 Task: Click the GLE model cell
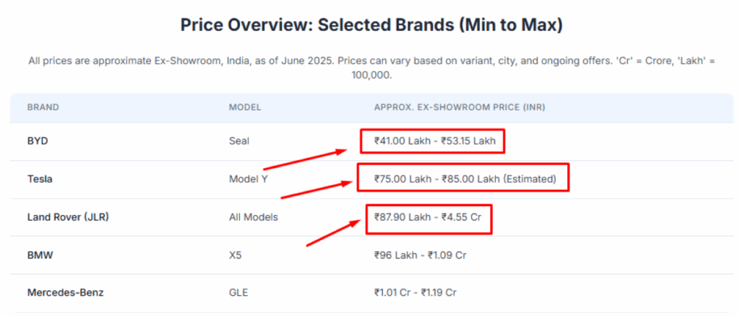pyautogui.click(x=238, y=292)
